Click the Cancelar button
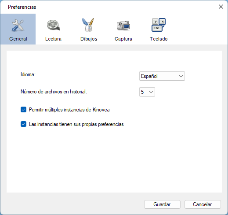Image resolution: width=228 pixels, height=215 pixels. (x=203, y=204)
